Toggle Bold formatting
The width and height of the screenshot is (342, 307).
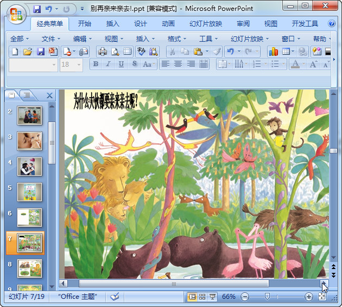point(96,64)
